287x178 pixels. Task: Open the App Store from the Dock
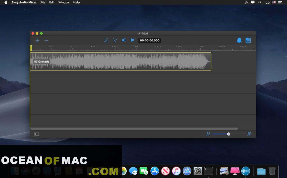tap(155, 171)
